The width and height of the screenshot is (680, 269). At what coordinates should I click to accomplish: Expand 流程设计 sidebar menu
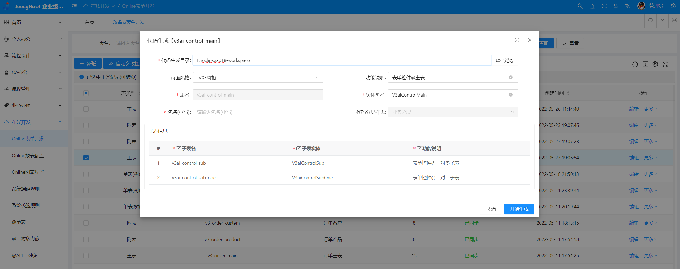tap(34, 56)
